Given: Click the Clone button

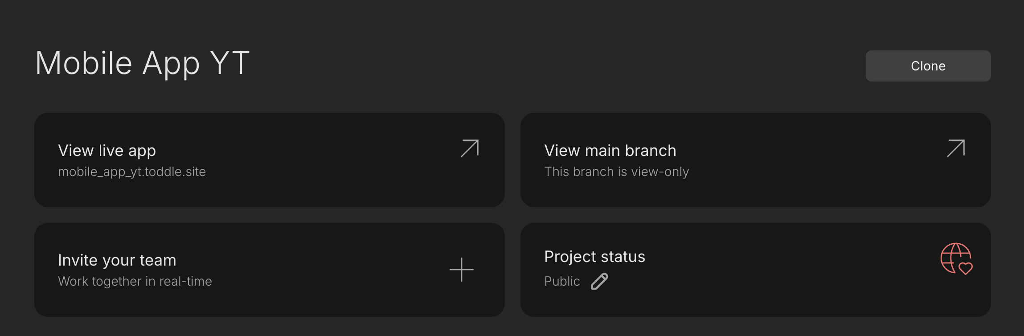Looking at the screenshot, I should click(x=928, y=66).
